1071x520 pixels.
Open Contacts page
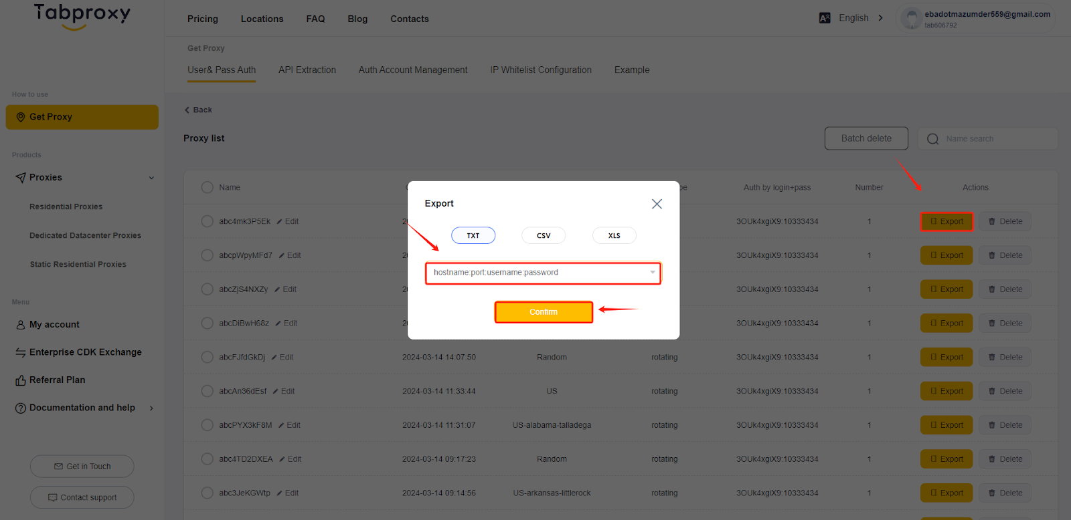tap(410, 19)
